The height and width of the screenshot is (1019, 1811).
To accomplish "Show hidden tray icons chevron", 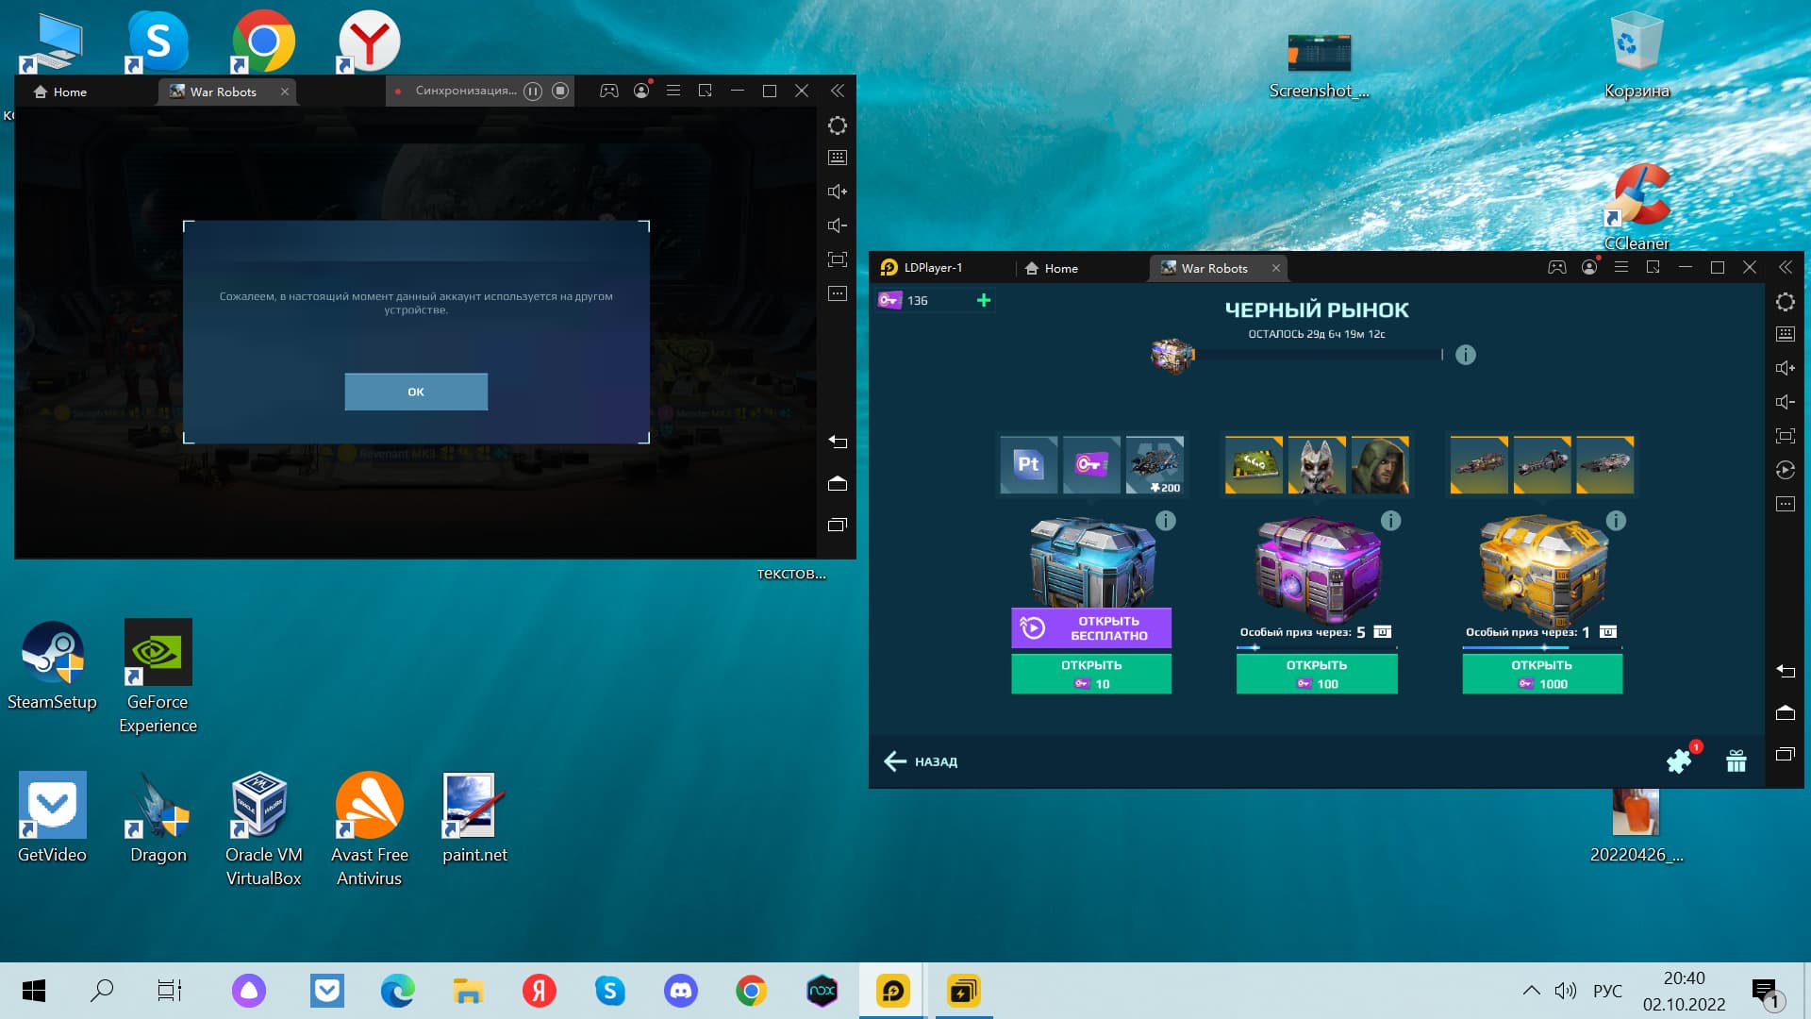I will click(x=1532, y=991).
